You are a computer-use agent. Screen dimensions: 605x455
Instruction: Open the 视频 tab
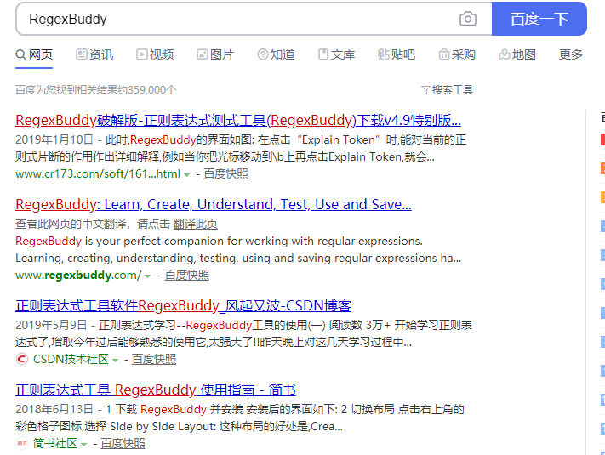tap(155, 54)
